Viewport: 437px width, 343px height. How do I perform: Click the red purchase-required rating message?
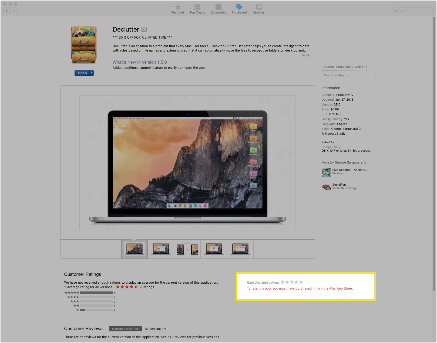pos(300,288)
